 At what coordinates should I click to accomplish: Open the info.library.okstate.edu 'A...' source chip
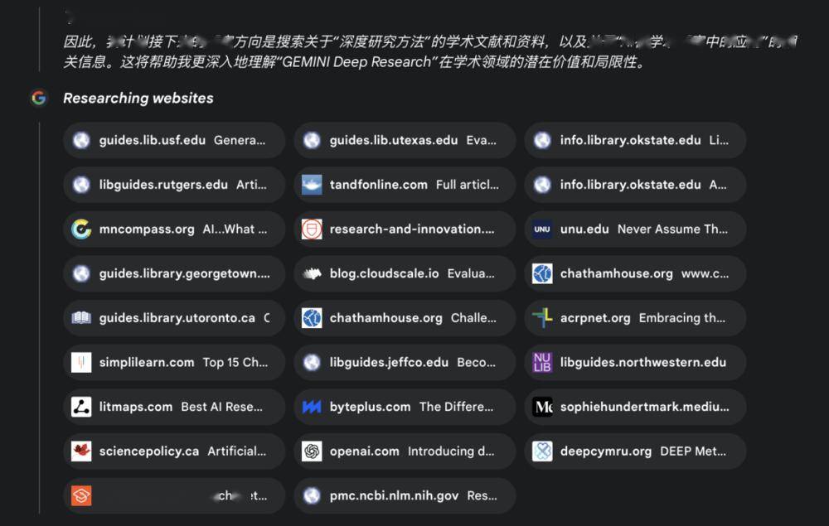[x=635, y=185]
